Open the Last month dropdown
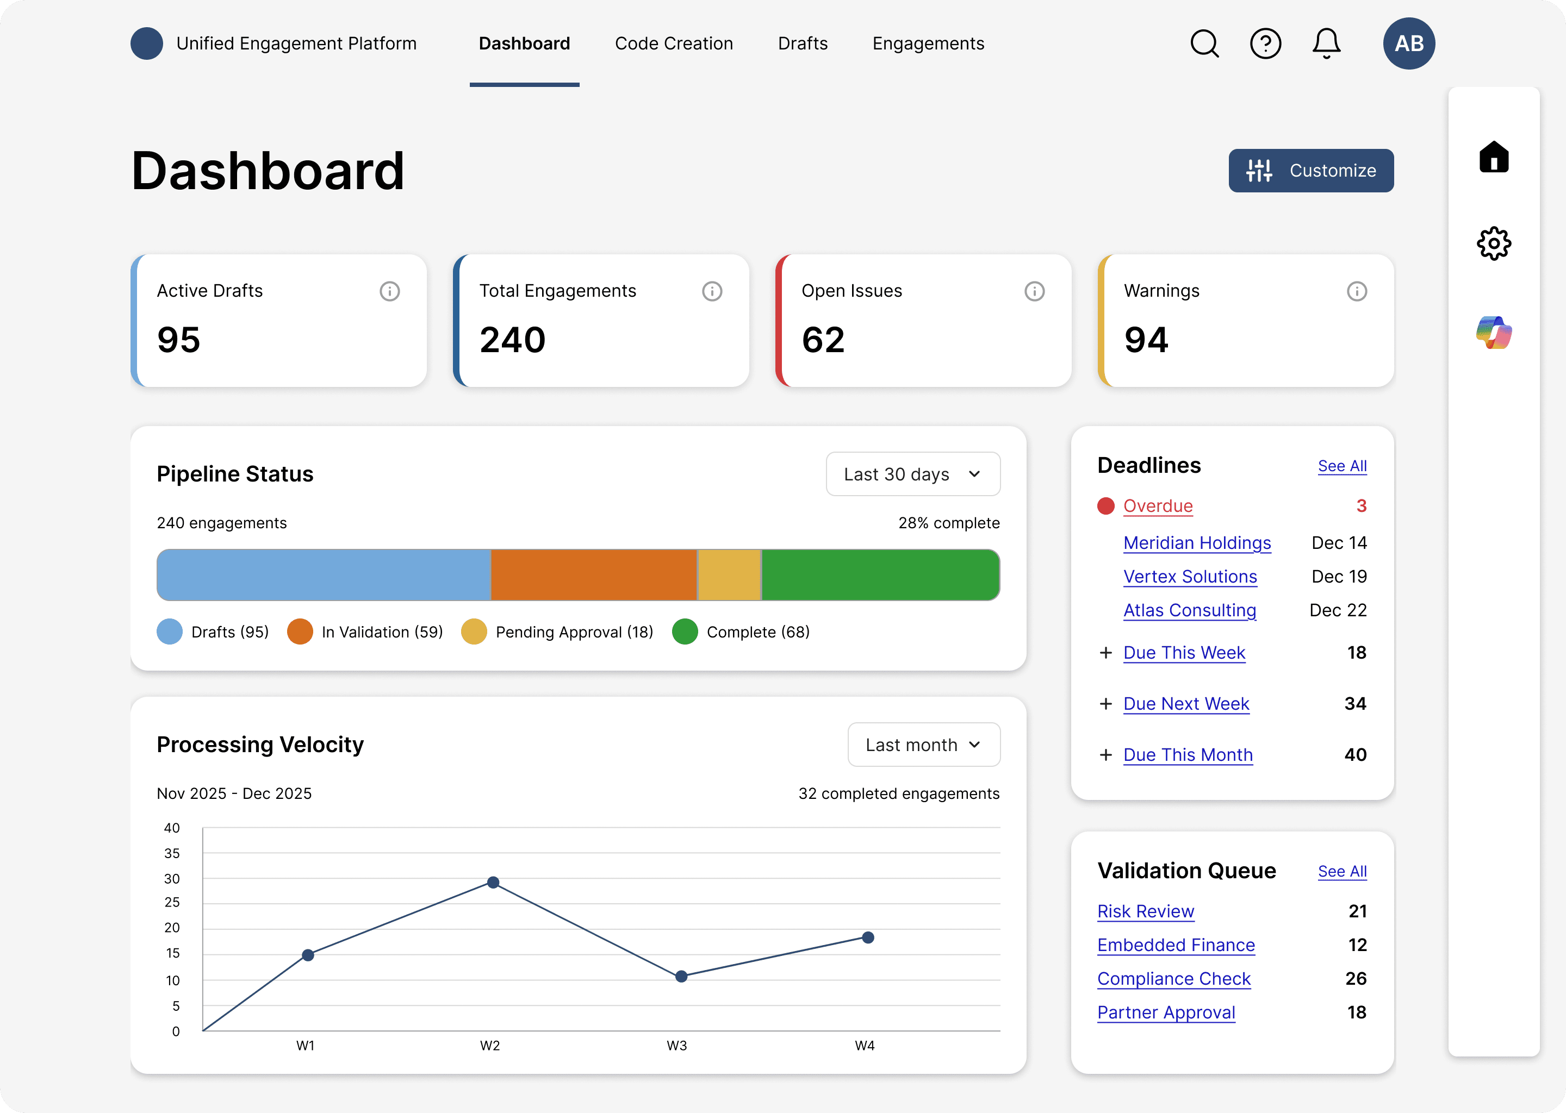The image size is (1566, 1113). (x=923, y=745)
